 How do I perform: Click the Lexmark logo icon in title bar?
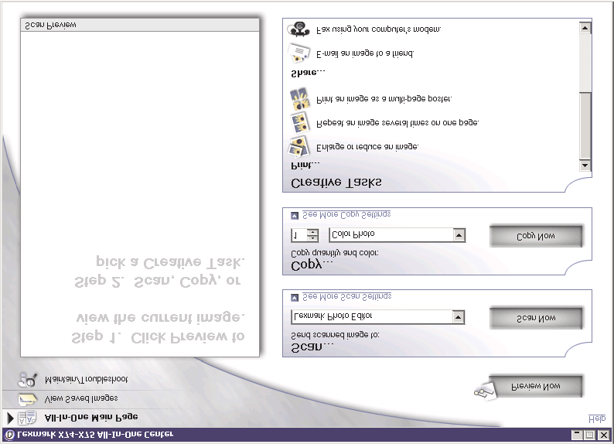tap(10, 435)
